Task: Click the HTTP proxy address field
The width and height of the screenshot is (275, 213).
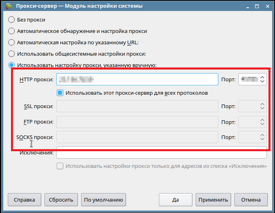Action: pyautogui.click(x=137, y=79)
